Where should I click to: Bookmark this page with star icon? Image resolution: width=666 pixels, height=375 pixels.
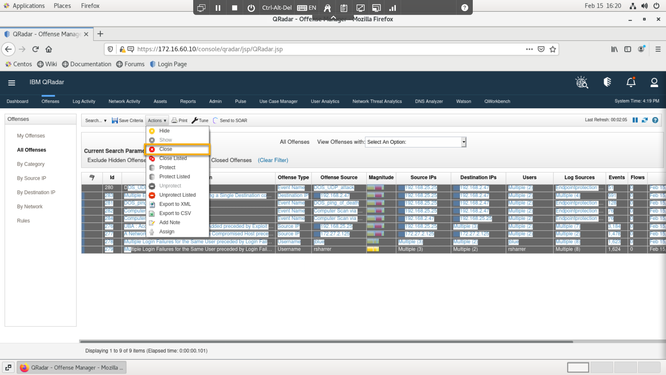(x=553, y=49)
